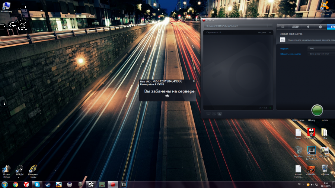
Task: Close the server ban message popup
Action: (194, 81)
